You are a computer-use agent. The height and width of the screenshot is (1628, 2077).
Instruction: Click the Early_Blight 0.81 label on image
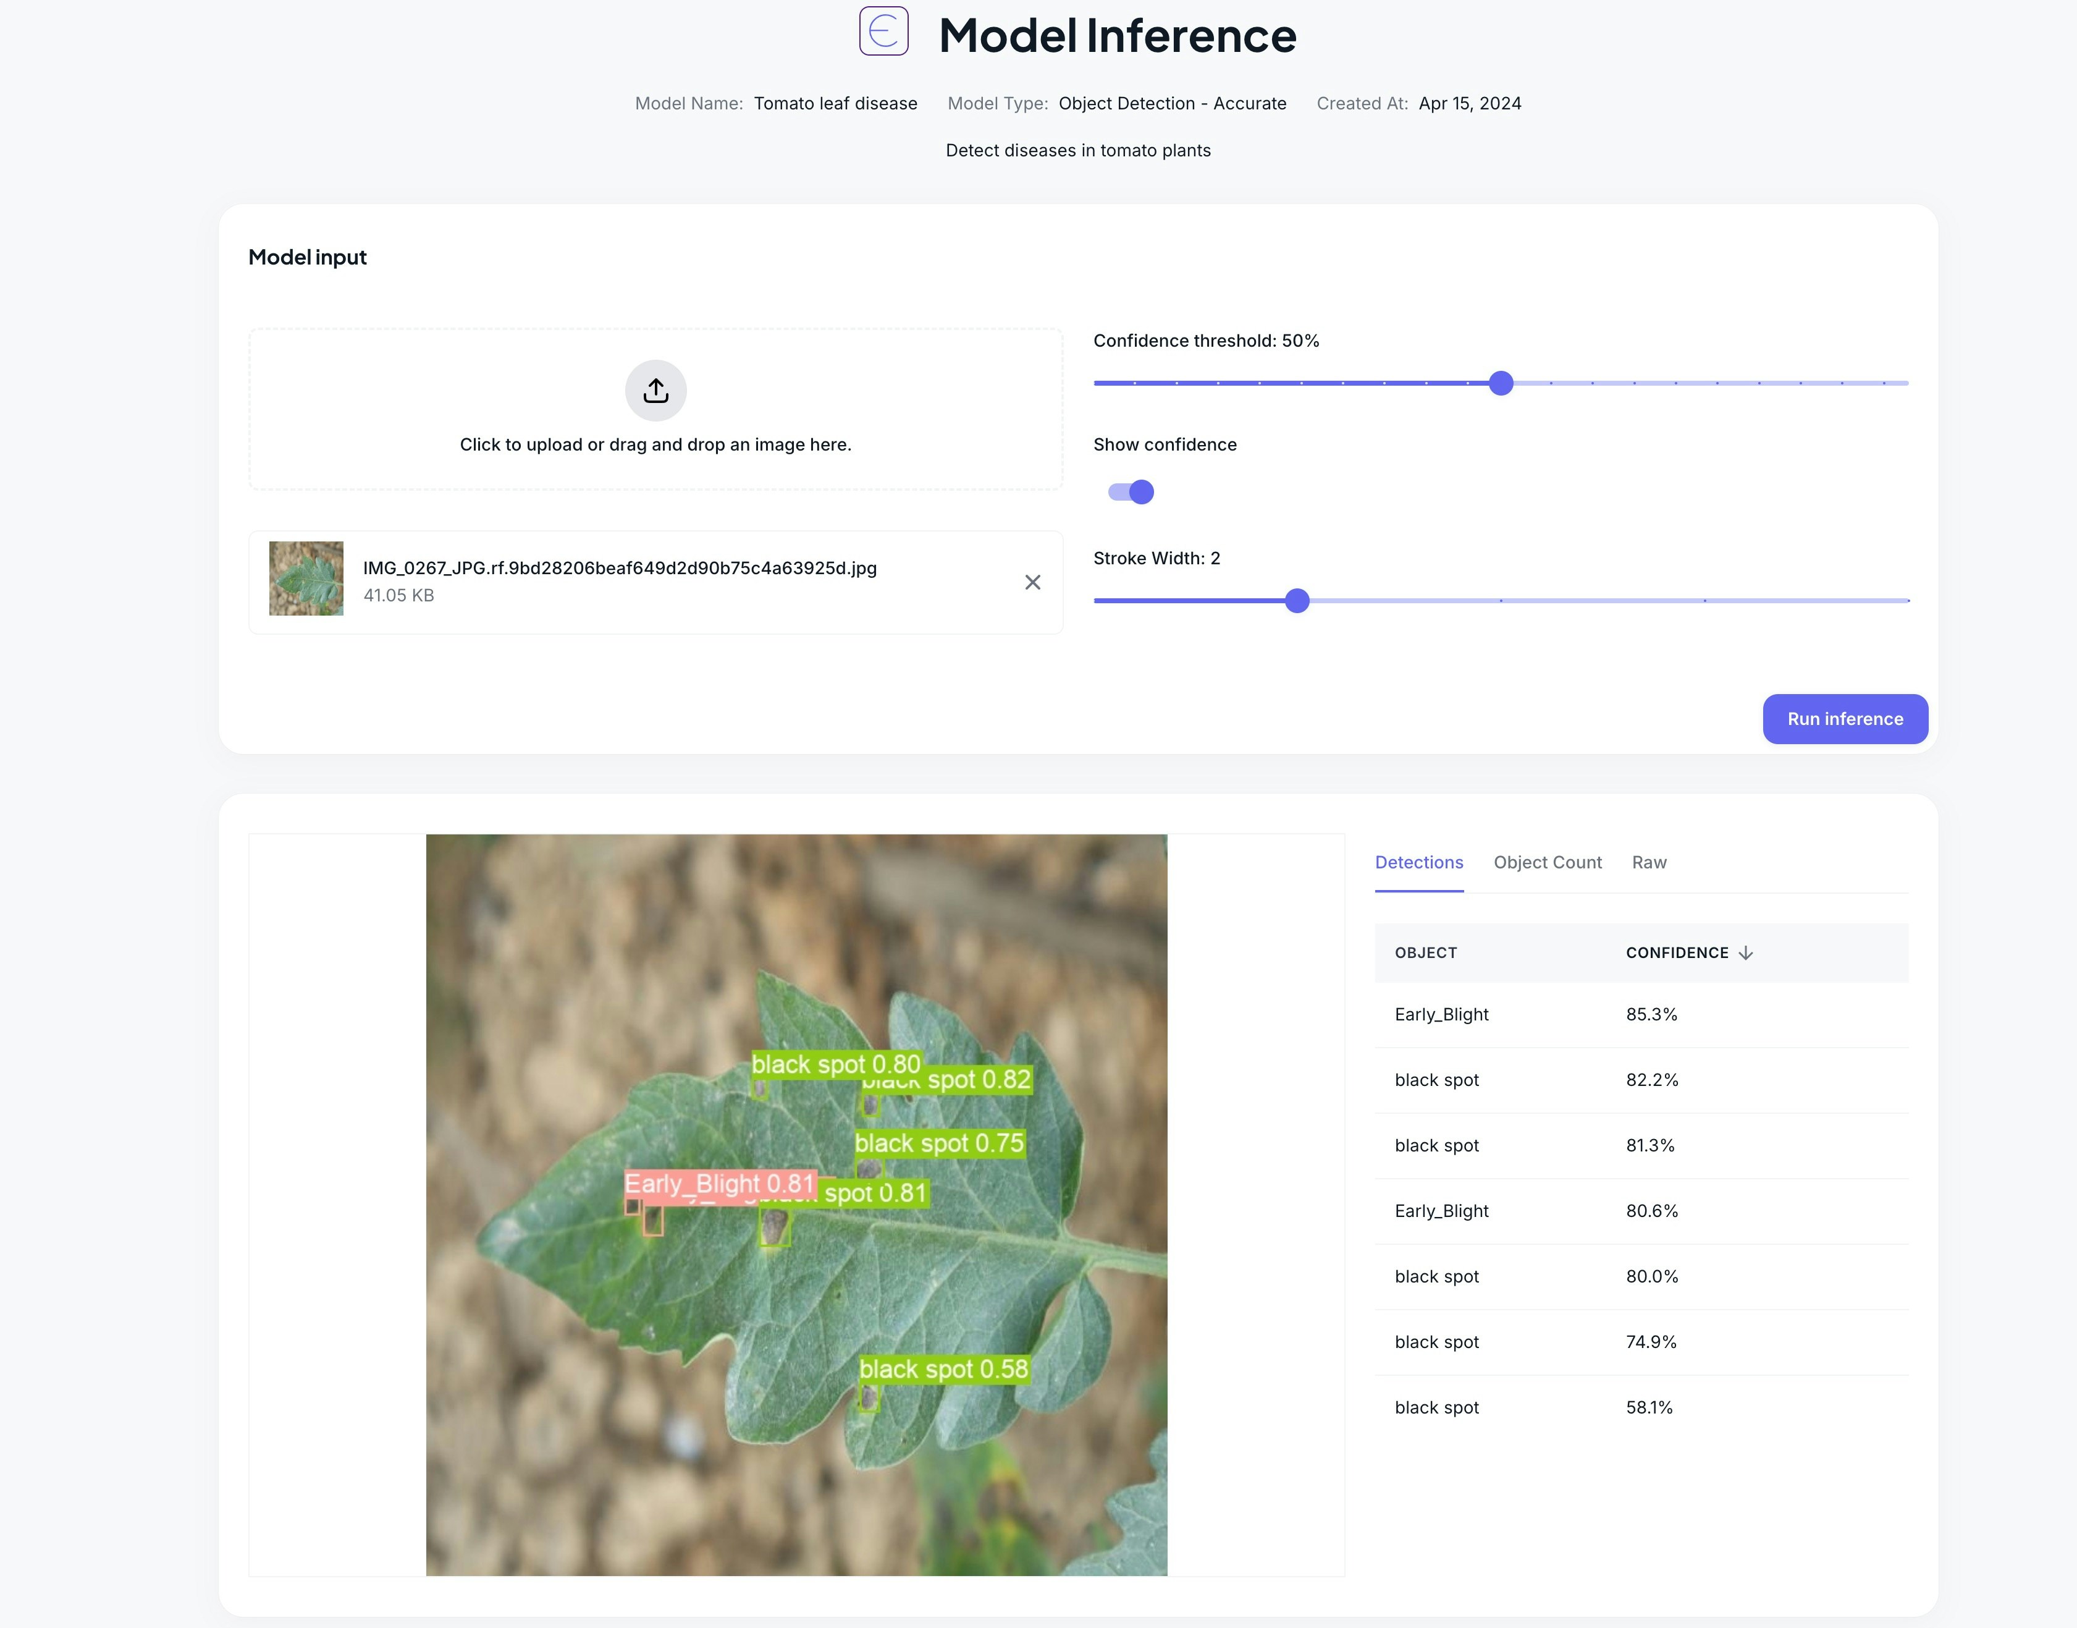click(x=718, y=1184)
